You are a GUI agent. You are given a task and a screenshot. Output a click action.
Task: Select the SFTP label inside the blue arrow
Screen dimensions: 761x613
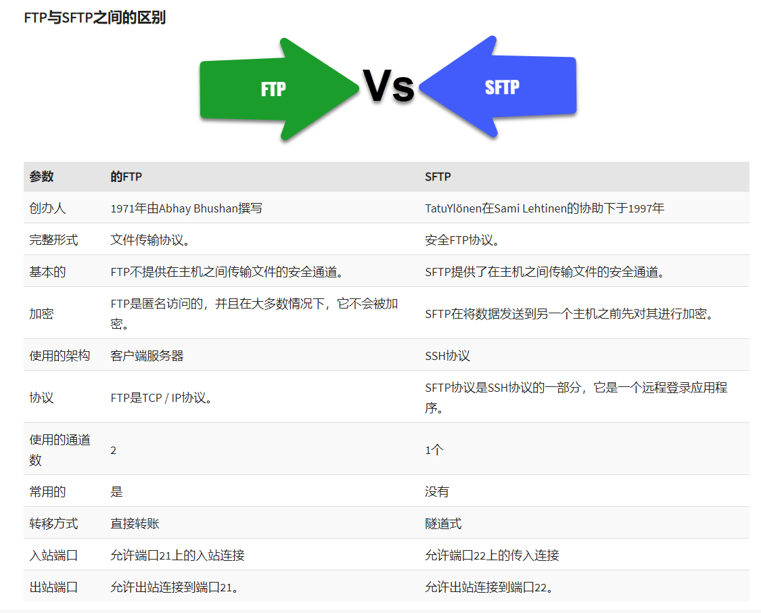pos(502,87)
